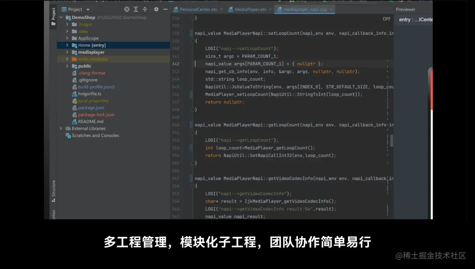Viewport: 475px width, 269px height.
Task: Select the .idea folder row
Action: coord(113,32)
